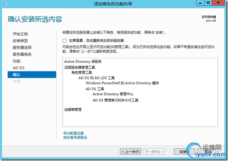Viewport: 228px width, 161px height.
Task: Click 导出配置设置 link
Action: coord(73,133)
